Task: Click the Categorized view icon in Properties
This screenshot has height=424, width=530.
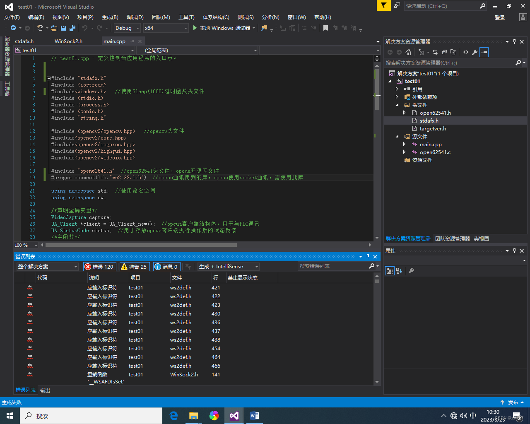Action: pyautogui.click(x=389, y=271)
